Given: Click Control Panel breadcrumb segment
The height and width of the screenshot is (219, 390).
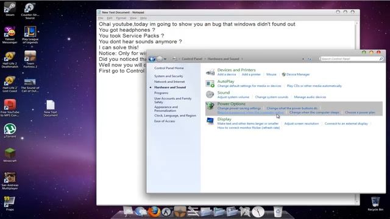Looking at the screenshot, I should point(192,59).
